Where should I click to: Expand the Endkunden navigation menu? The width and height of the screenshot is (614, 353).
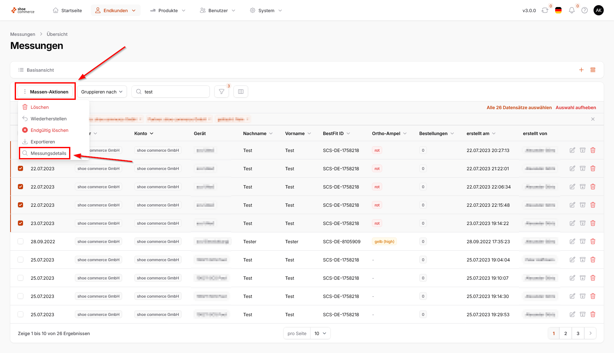pyautogui.click(x=115, y=11)
